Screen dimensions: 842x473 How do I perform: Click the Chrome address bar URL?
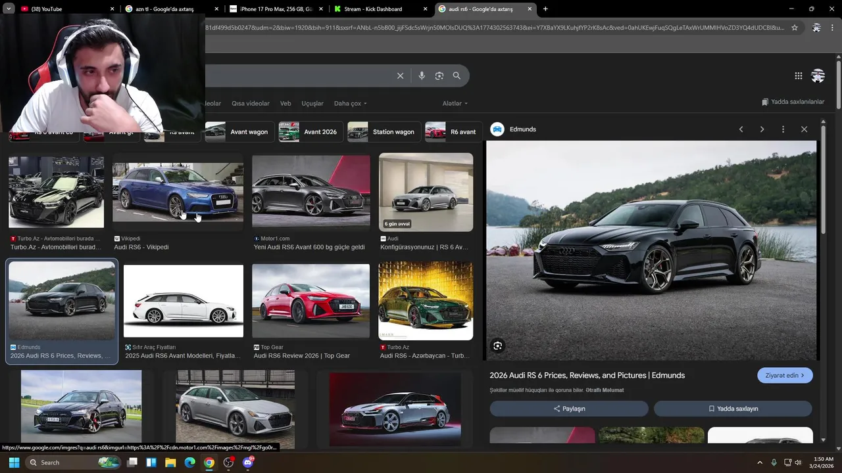(x=493, y=28)
